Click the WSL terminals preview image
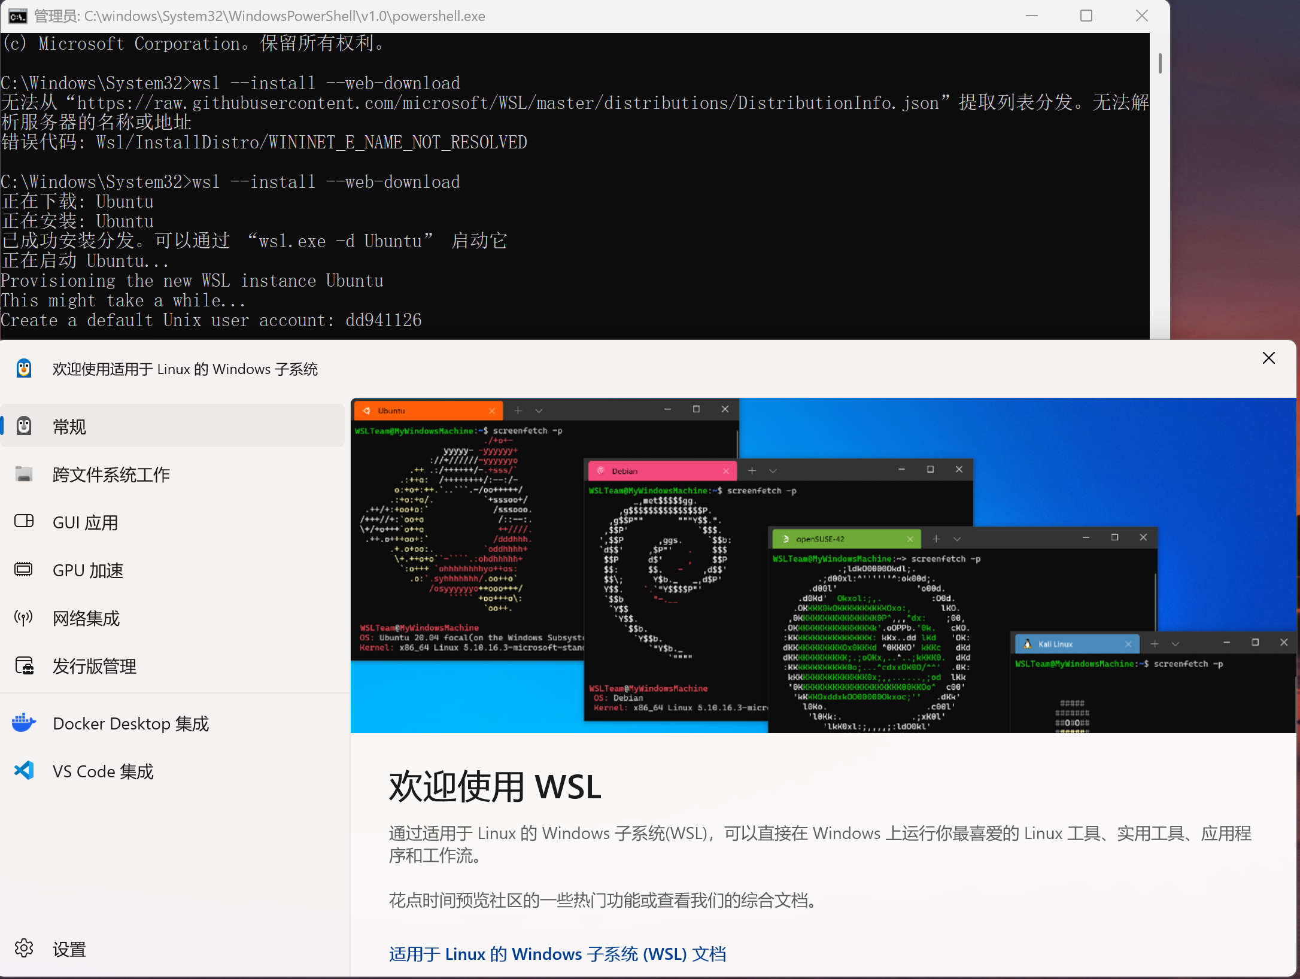The image size is (1300, 979). [x=822, y=565]
